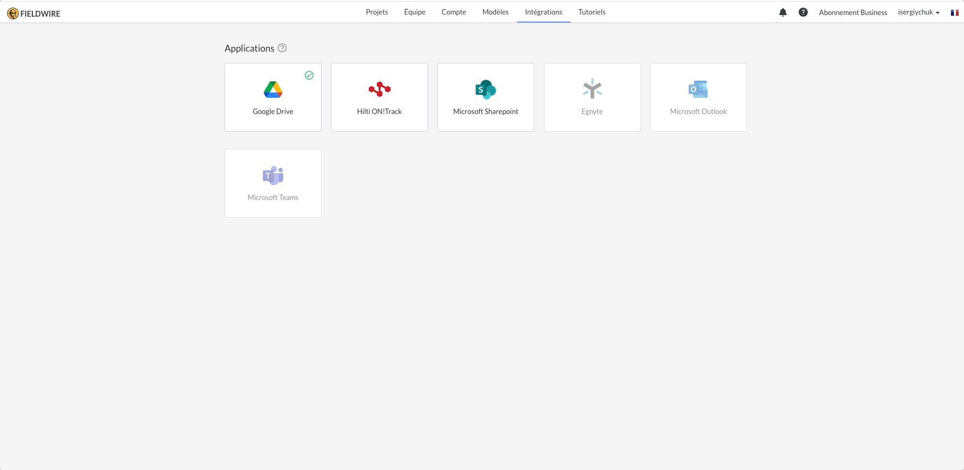
Task: Click the Fieldwire logo
Action: coord(33,13)
